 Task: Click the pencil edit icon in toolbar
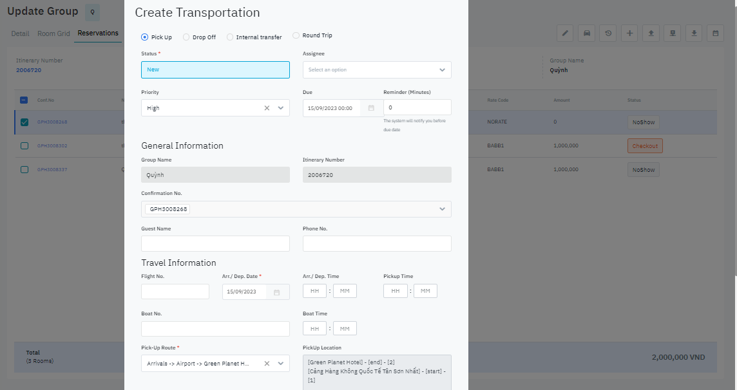pyautogui.click(x=565, y=33)
